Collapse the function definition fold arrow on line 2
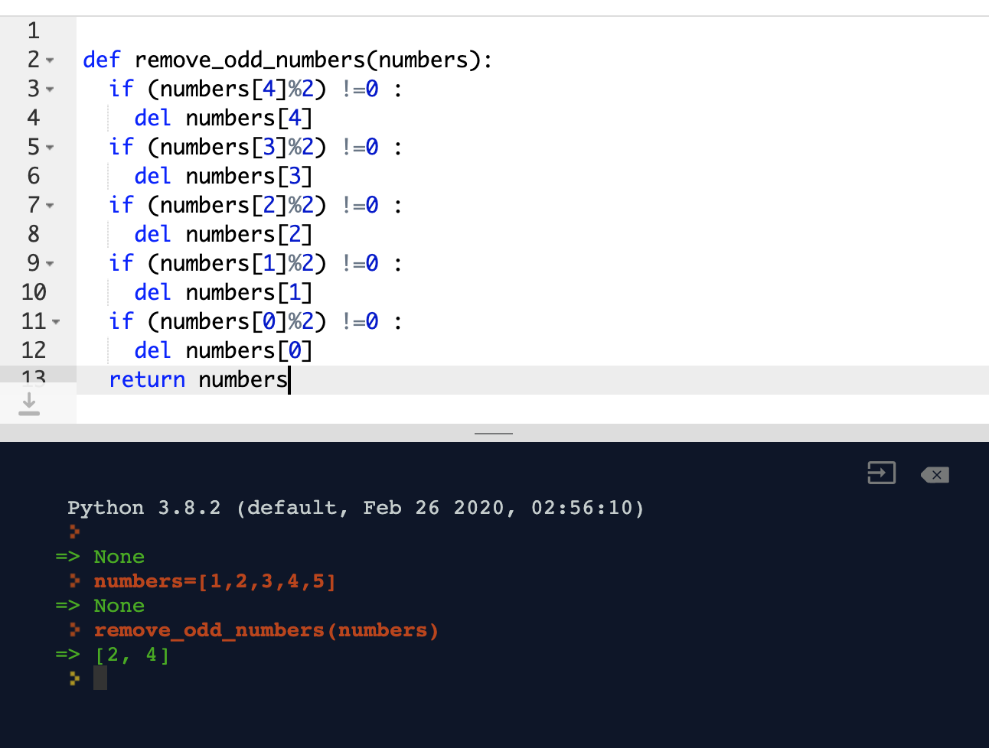This screenshot has width=989, height=748. click(51, 60)
